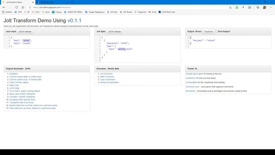This screenshot has height=155, width=275.
Task: Click inside the Output / Errors editor
Action: 228,42
